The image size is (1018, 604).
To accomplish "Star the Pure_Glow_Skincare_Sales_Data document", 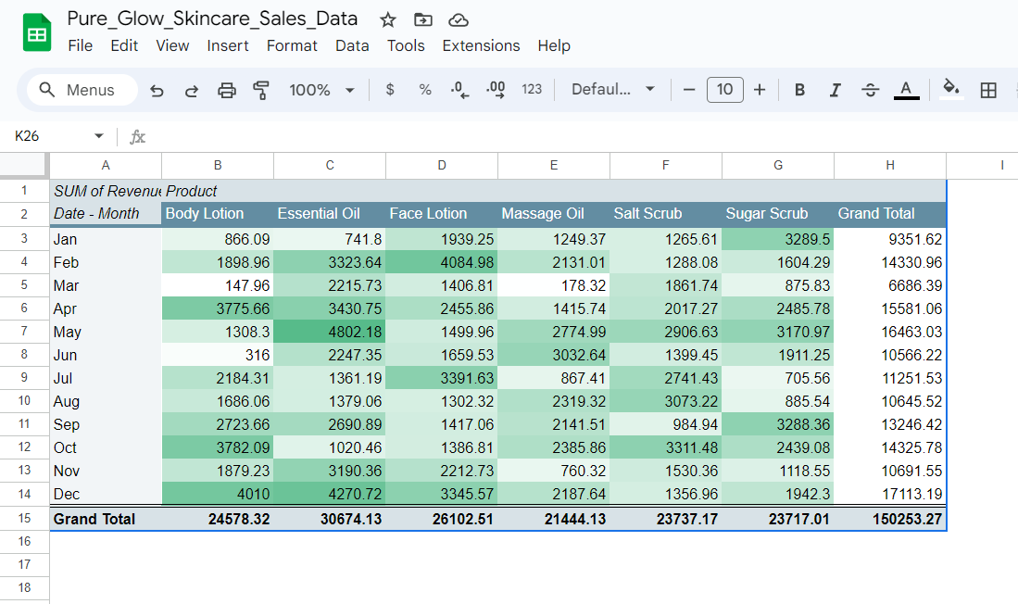I will (387, 20).
